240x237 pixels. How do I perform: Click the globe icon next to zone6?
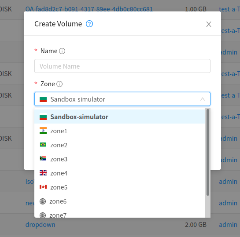pyautogui.click(x=43, y=201)
